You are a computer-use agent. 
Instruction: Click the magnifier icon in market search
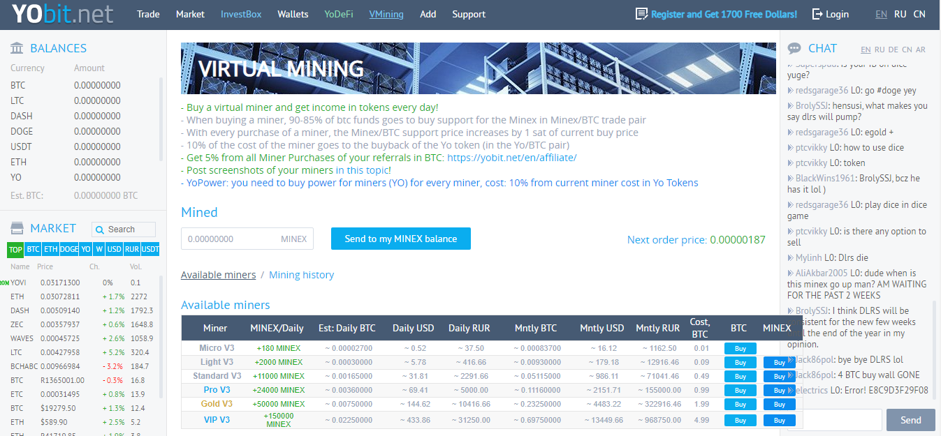coord(101,230)
